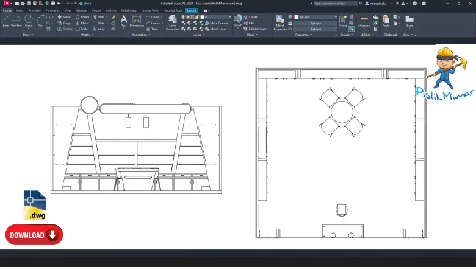Select the Line drawing tool
The width and height of the screenshot is (476, 267).
click(x=5, y=21)
